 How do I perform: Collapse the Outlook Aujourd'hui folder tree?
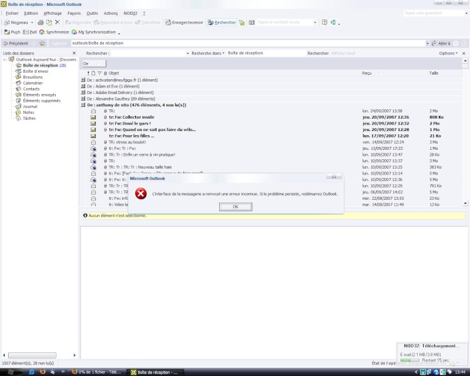tap(5, 60)
